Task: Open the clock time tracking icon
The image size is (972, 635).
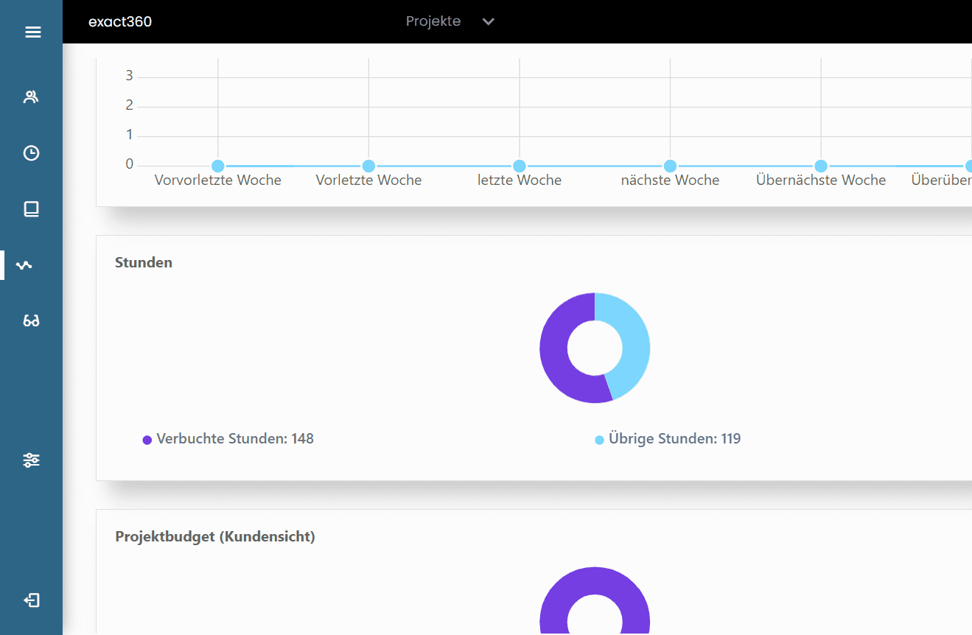Action: click(x=31, y=153)
